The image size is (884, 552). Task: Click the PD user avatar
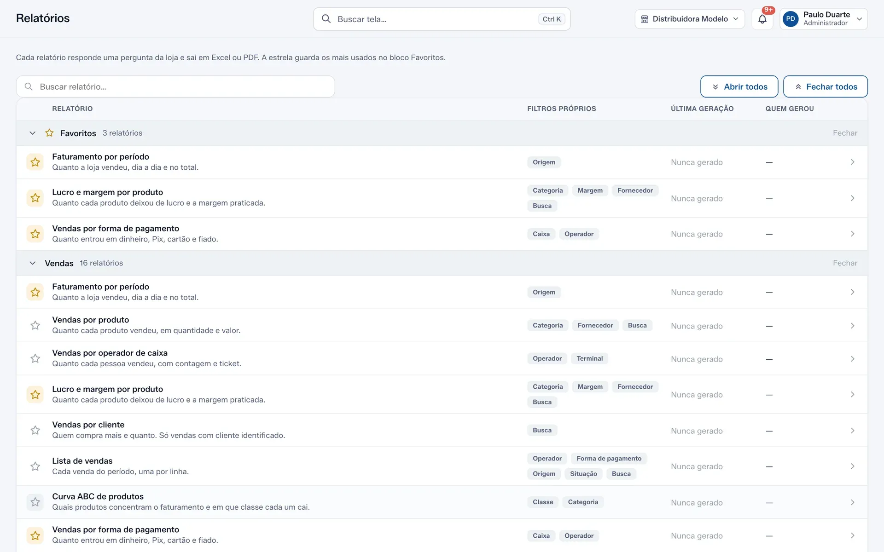pyautogui.click(x=790, y=19)
